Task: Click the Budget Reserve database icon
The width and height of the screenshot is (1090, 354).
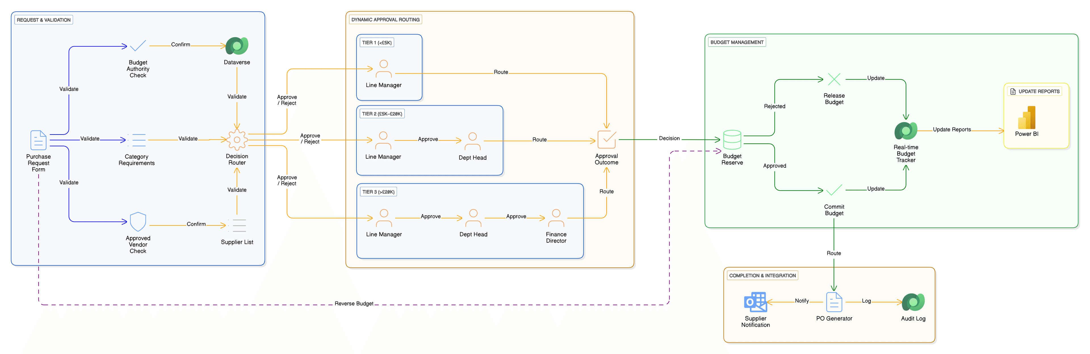Action: pyautogui.click(x=732, y=139)
